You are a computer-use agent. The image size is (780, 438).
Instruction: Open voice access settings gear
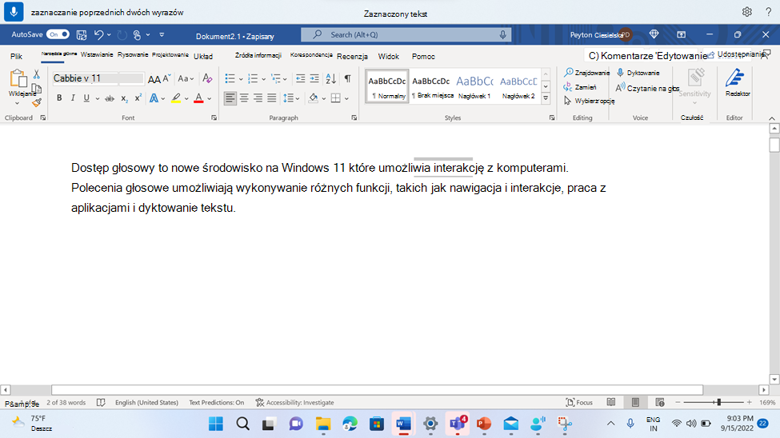[746, 12]
